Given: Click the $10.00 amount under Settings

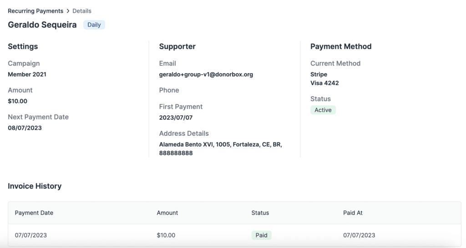Looking at the screenshot, I should pos(18,101).
